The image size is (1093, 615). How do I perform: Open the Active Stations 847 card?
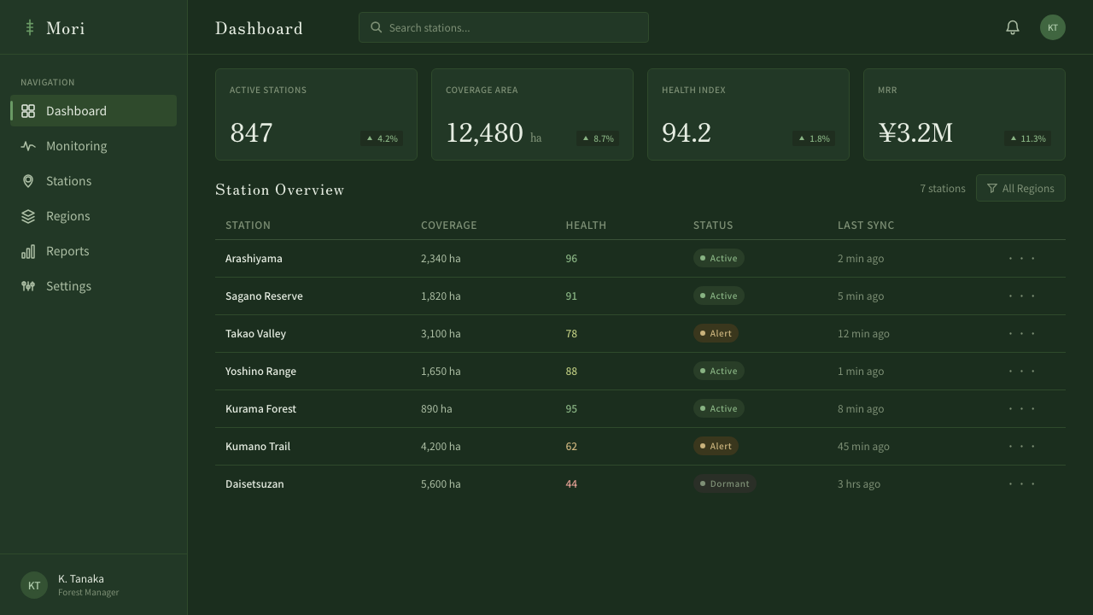click(x=316, y=114)
